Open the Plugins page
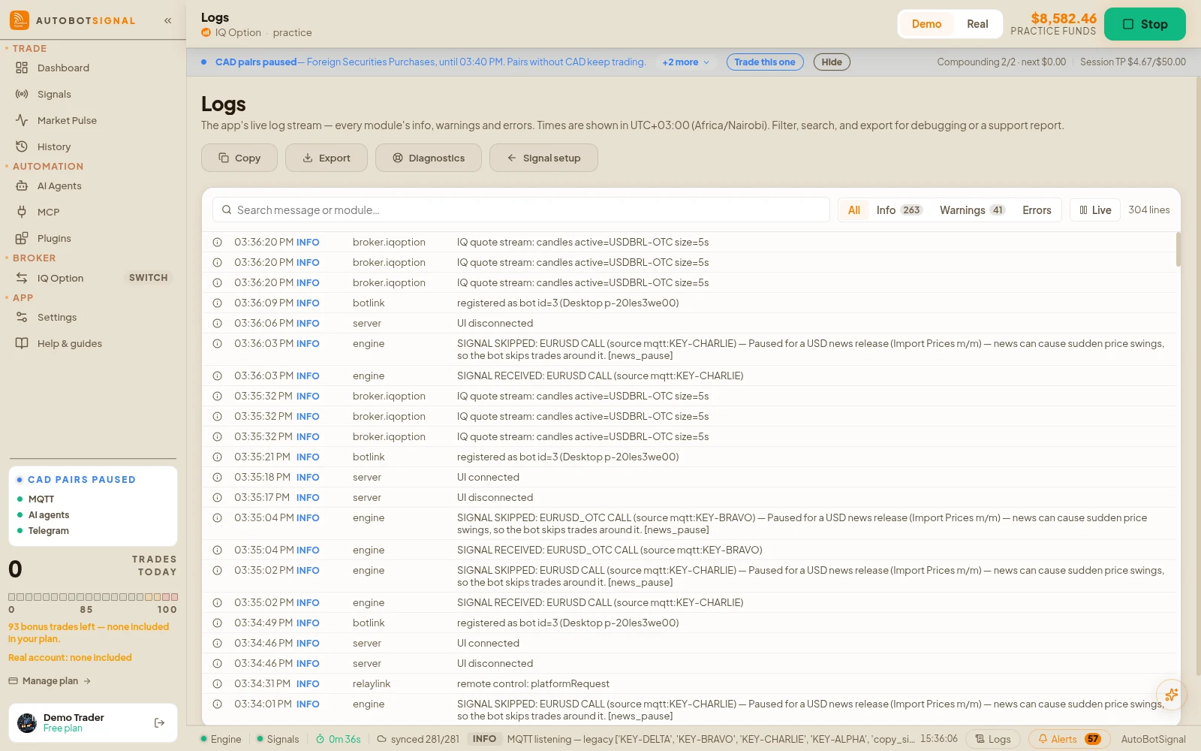 tap(54, 238)
